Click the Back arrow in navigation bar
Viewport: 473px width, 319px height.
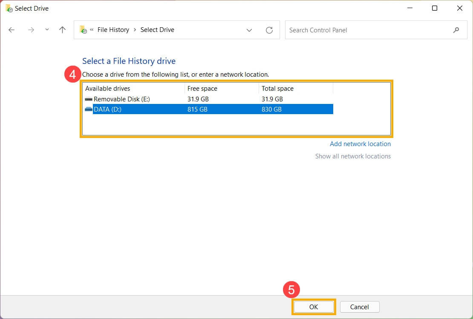click(x=12, y=30)
